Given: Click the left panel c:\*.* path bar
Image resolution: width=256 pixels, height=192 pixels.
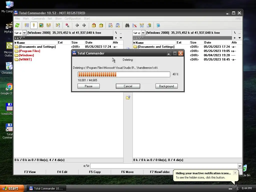Looking at the screenshot, I should click(x=63, y=38).
